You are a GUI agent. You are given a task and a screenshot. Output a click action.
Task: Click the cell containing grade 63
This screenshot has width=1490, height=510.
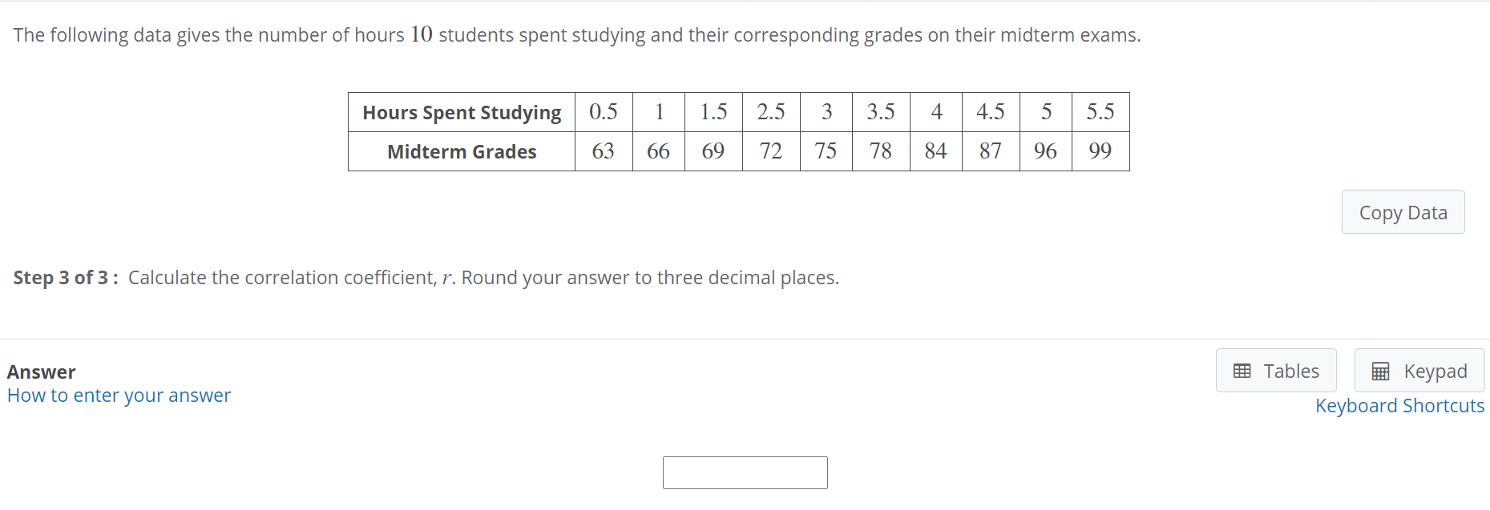(x=604, y=151)
